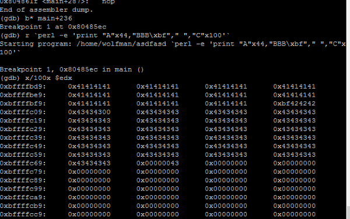
Task: Select the address label 0xbffffca9:
Action: coord(23,197)
